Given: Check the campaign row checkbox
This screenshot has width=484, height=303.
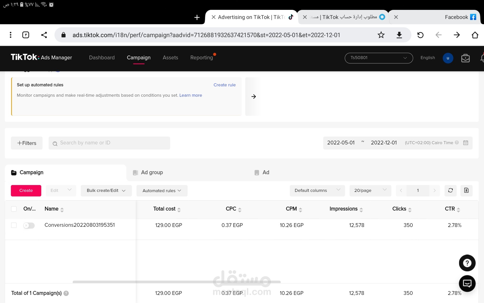Looking at the screenshot, I should point(14,225).
